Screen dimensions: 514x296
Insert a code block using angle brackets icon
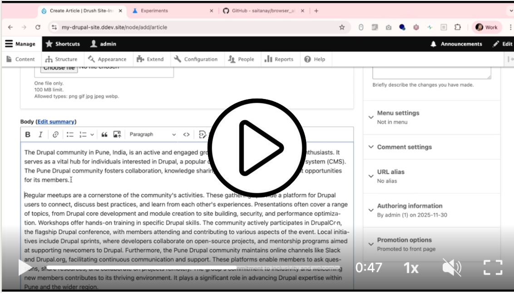click(186, 134)
